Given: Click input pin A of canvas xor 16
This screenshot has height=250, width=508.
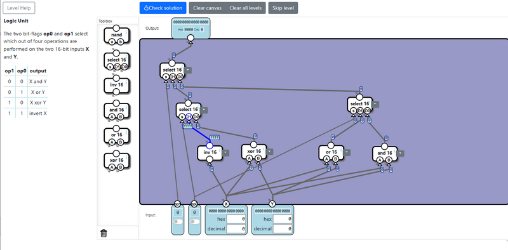Looking at the screenshot, I should [x=249, y=159].
